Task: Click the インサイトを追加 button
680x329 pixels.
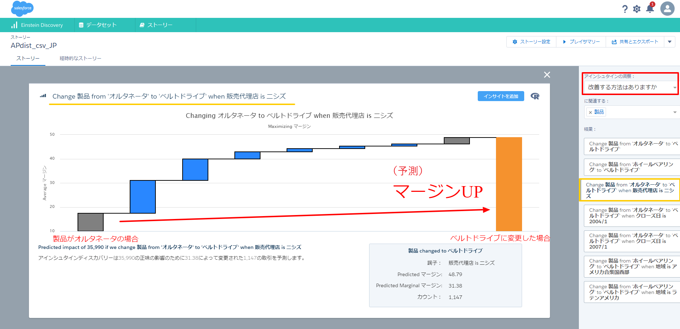Action: click(x=501, y=96)
